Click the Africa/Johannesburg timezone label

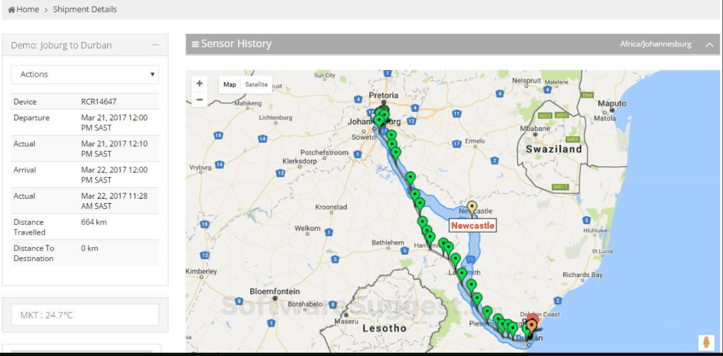click(x=657, y=44)
